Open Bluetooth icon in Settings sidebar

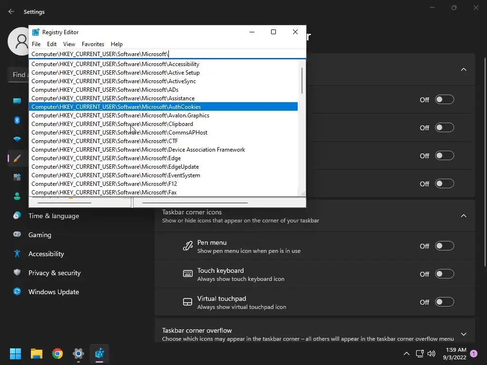[17, 120]
